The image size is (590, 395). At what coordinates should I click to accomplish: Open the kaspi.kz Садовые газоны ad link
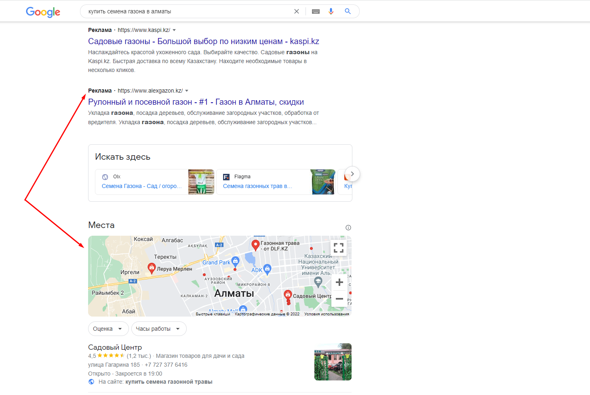tap(204, 41)
